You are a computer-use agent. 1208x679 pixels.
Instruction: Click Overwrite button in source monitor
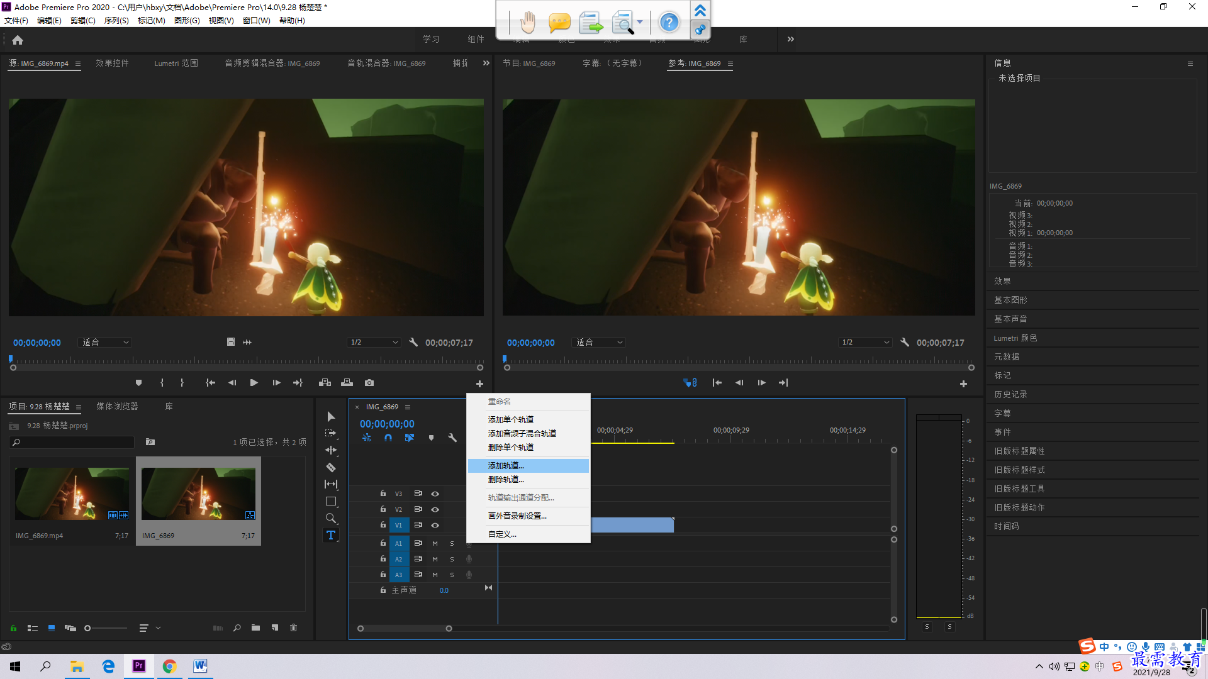coord(347,383)
